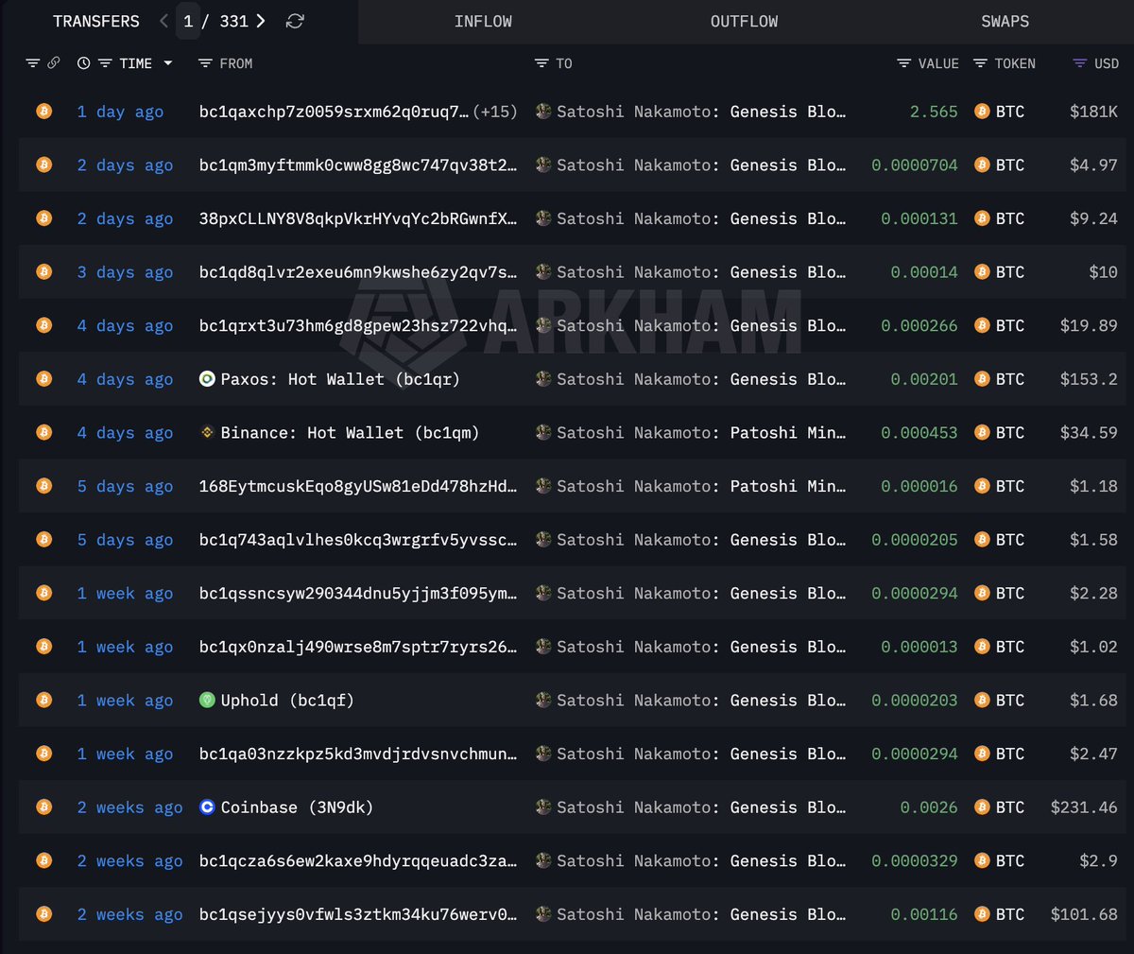Viewport: 1134px width, 954px height.
Task: Open sender address bc1qm3myftmmk0cww8gg8wc747qv38t2
Action: tap(358, 165)
